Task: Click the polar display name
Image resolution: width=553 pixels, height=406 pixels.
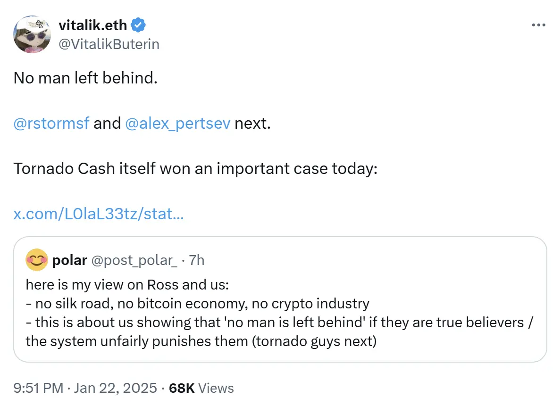Action: click(70, 260)
